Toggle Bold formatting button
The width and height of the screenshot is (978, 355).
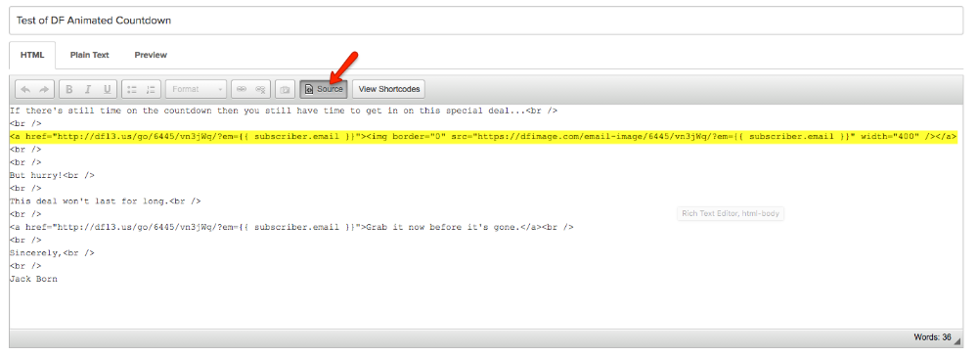point(69,89)
